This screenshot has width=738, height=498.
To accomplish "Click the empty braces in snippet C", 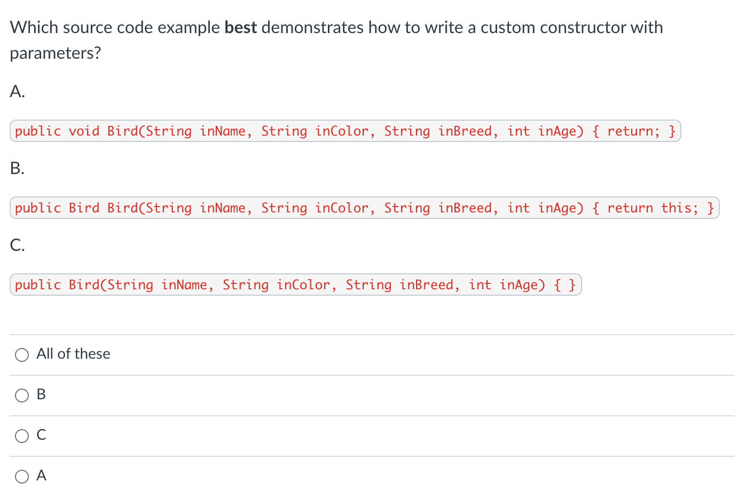I will pos(565,285).
